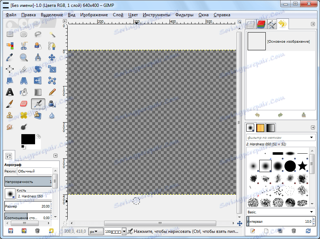The height and width of the screenshot is (239, 320).
Task: Swap foreground and background colors
Action: pyautogui.click(x=39, y=136)
